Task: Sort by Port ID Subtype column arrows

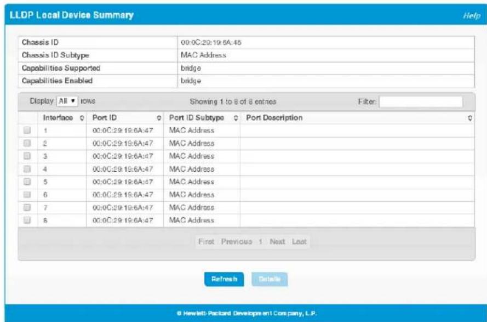Action: click(x=236, y=118)
